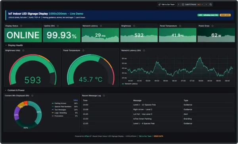Collapse the Content & Power row
Viewport: 238px width, 144px height.
tap(15, 90)
